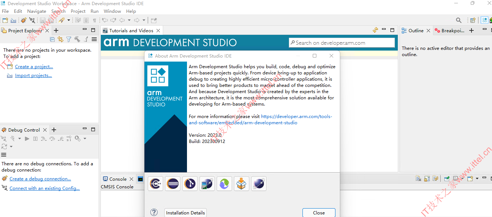Click the Close button in About dialog

click(x=319, y=213)
